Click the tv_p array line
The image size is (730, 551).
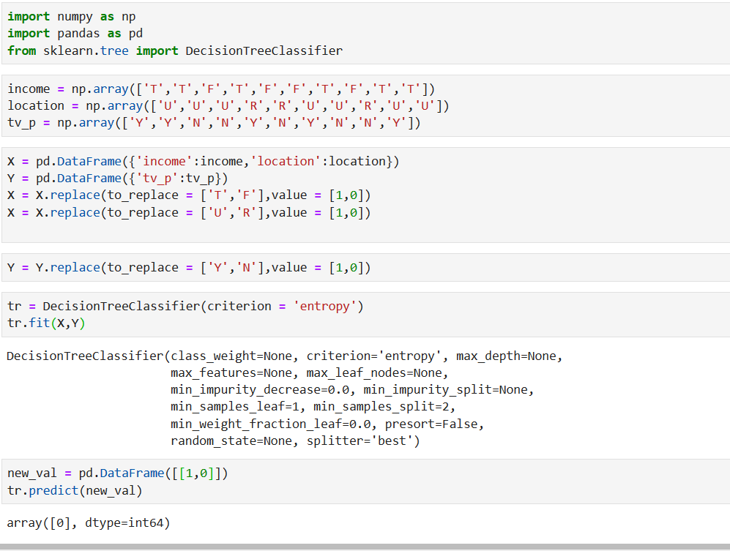[214, 123]
